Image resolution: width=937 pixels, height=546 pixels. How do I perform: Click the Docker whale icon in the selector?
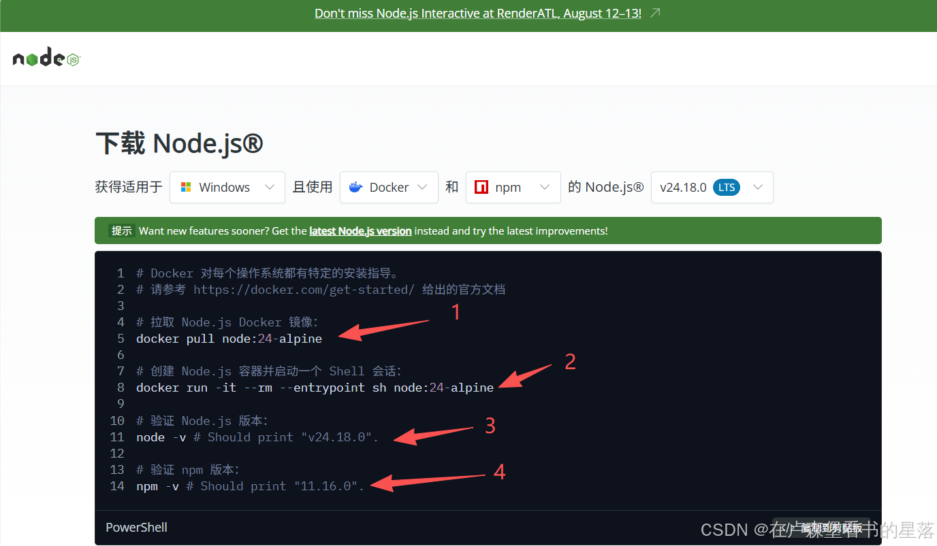[355, 187]
